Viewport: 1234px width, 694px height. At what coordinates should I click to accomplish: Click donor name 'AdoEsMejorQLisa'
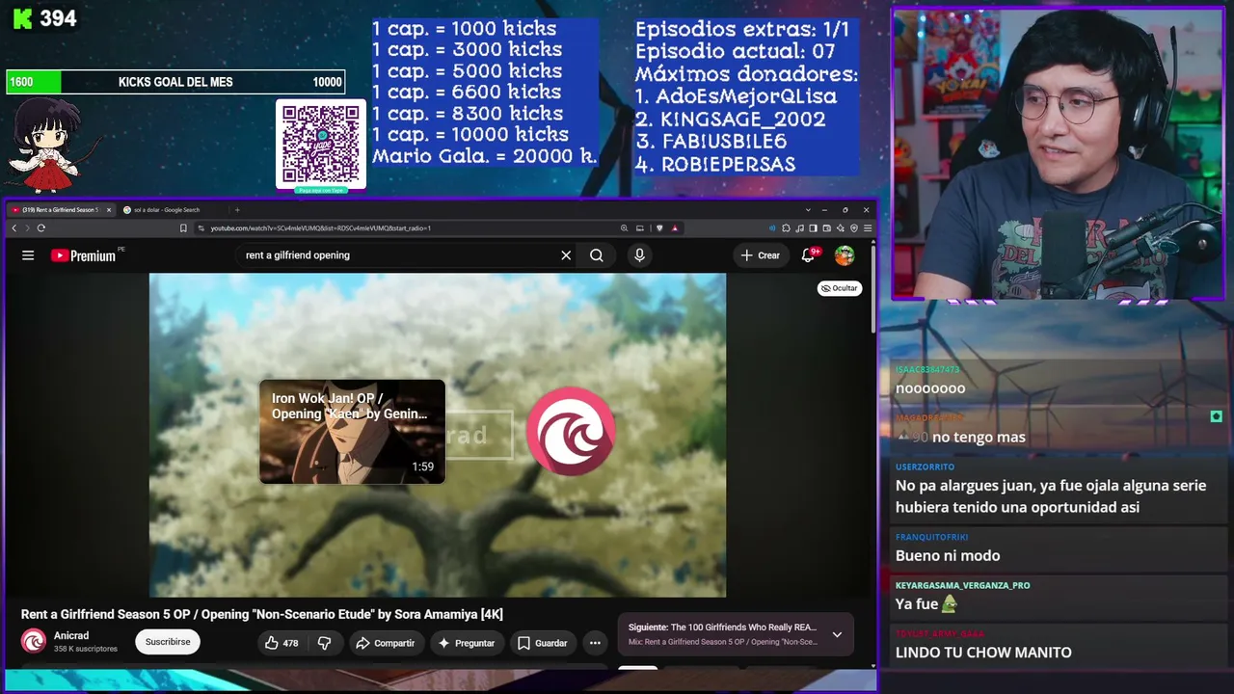746,96
